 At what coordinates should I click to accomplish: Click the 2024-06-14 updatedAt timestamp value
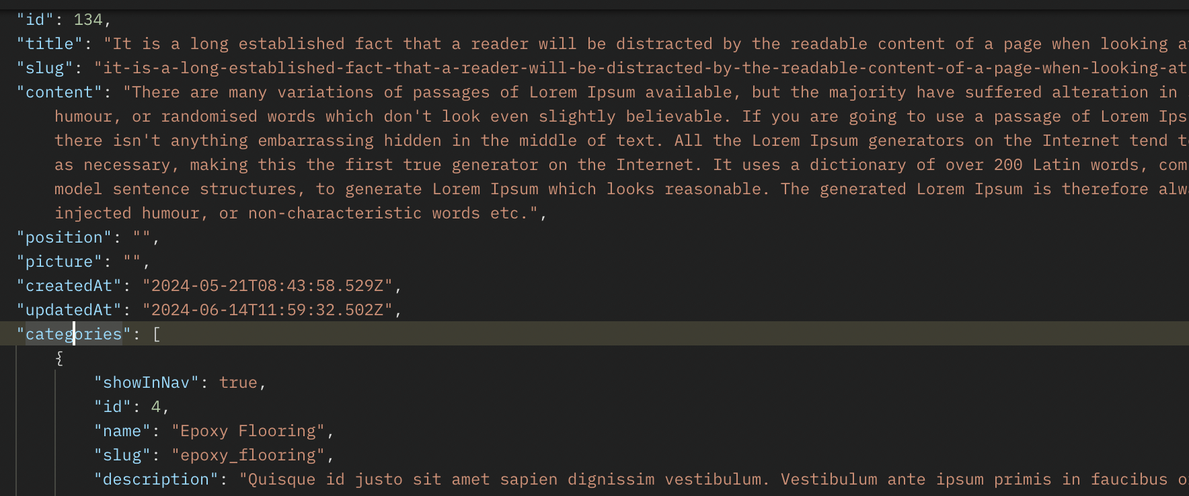(267, 310)
